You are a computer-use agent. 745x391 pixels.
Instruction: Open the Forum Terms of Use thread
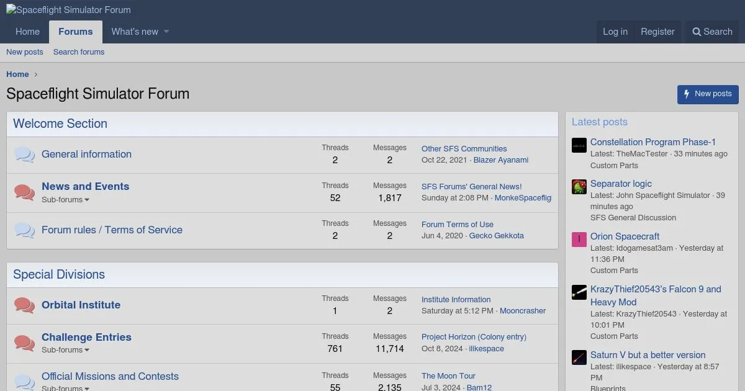pyautogui.click(x=458, y=225)
